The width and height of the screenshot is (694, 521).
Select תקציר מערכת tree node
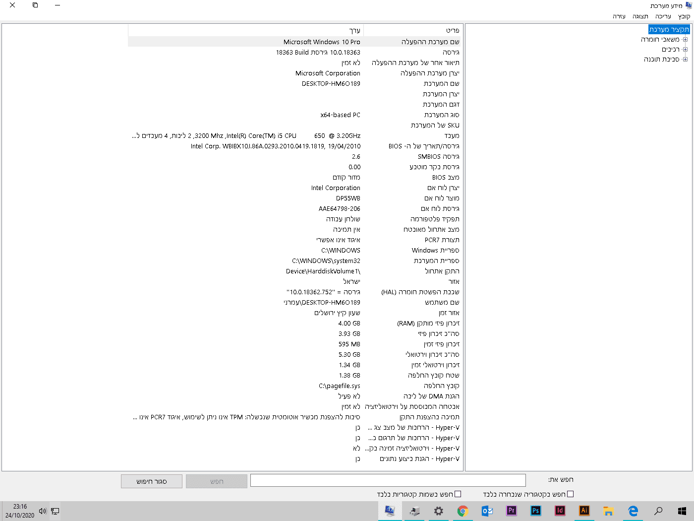click(x=669, y=29)
